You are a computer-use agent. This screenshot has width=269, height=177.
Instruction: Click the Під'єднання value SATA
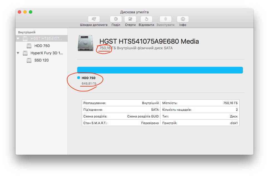(155, 110)
